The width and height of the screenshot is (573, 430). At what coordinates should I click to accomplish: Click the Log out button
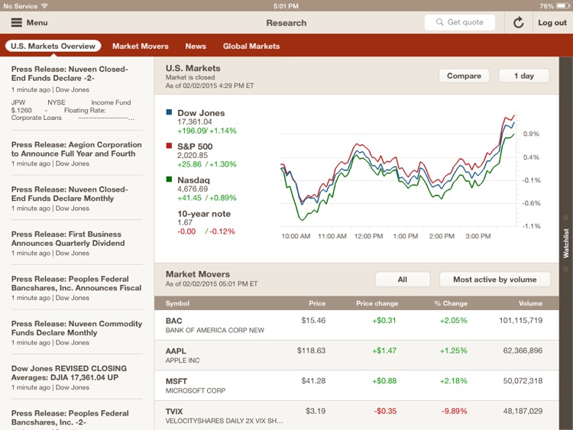552,23
